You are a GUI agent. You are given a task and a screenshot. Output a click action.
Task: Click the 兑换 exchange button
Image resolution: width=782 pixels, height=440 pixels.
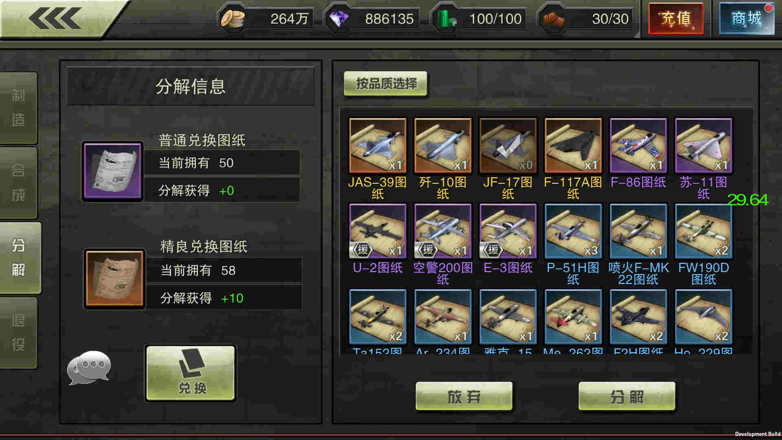tap(191, 373)
